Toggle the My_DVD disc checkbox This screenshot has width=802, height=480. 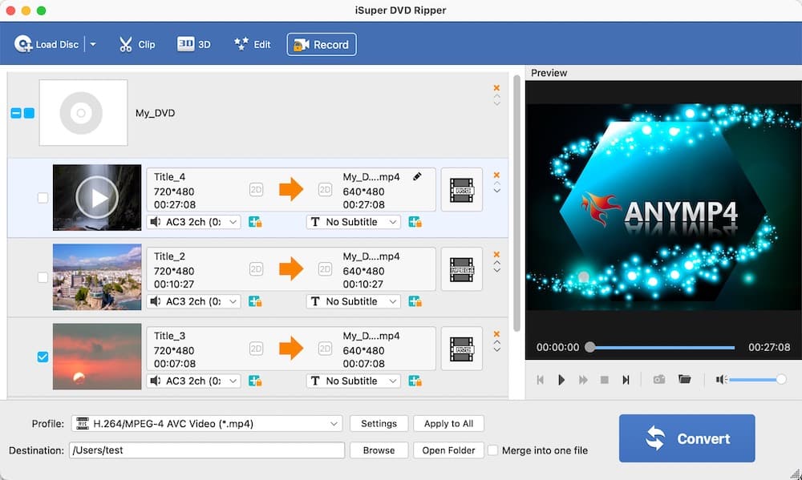30,113
